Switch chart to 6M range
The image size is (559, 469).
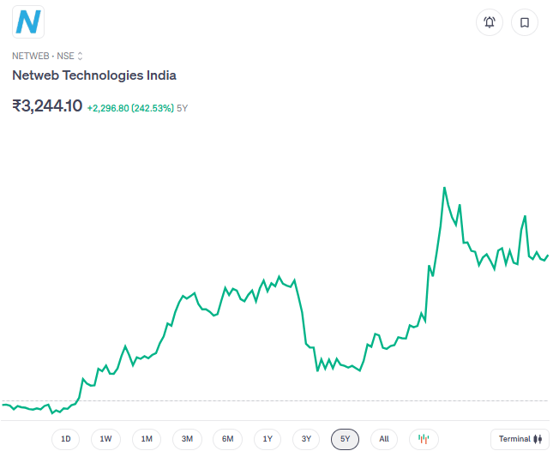pos(227,439)
